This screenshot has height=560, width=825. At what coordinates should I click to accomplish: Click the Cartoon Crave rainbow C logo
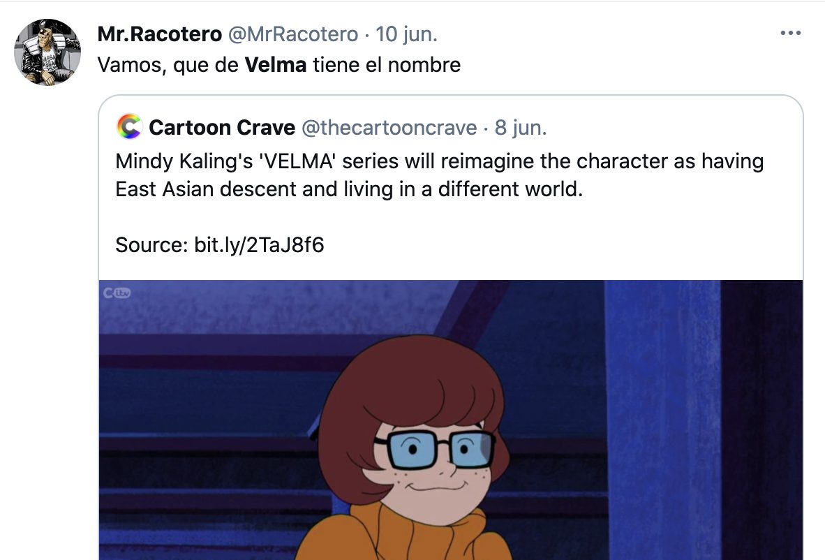129,127
